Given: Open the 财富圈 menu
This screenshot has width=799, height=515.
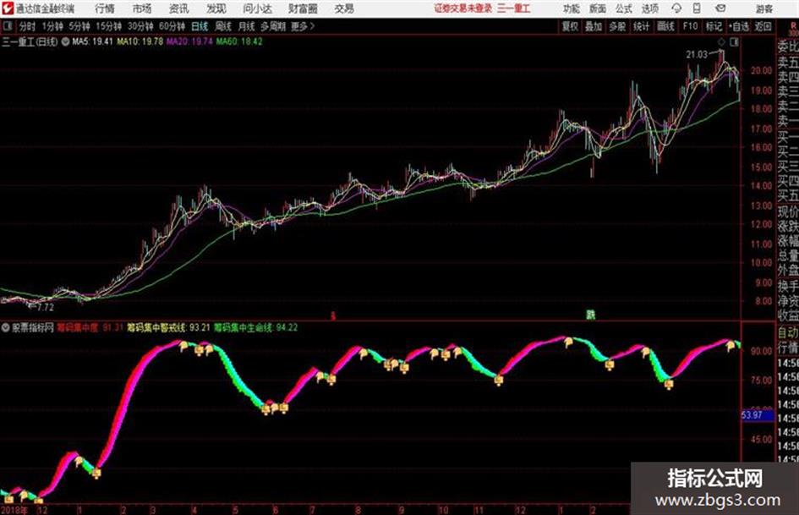Looking at the screenshot, I should tap(303, 8).
